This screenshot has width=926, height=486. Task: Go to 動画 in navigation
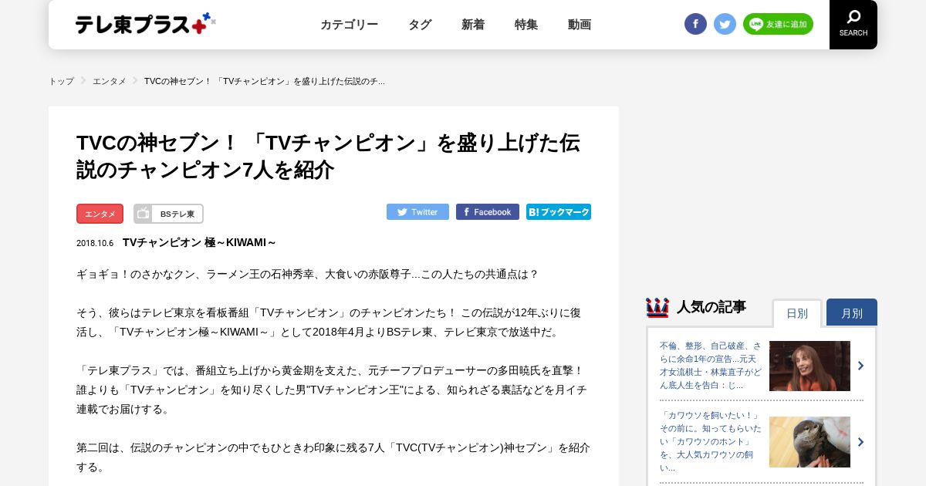(x=580, y=25)
